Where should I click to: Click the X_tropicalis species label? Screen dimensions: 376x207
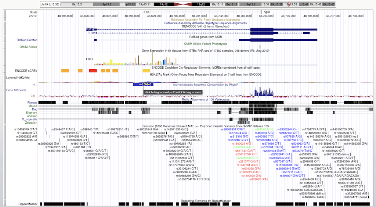tap(29, 119)
